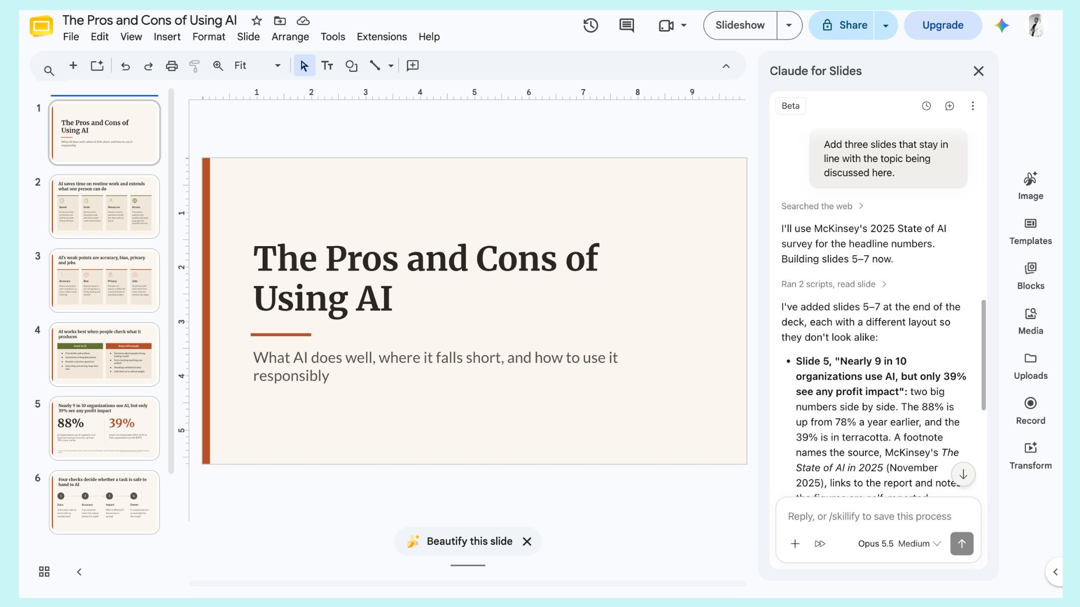Click the Gemini sparkle icon
This screenshot has width=1080, height=607.
tap(1001, 25)
